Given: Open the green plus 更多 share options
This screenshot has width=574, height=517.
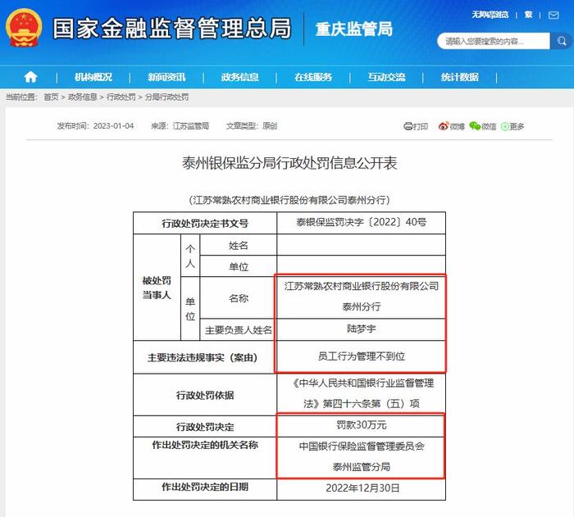Looking at the screenshot, I should 512,126.
